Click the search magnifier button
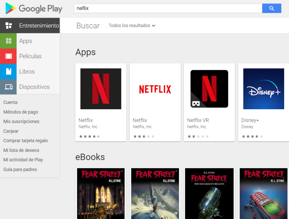 (271, 8)
